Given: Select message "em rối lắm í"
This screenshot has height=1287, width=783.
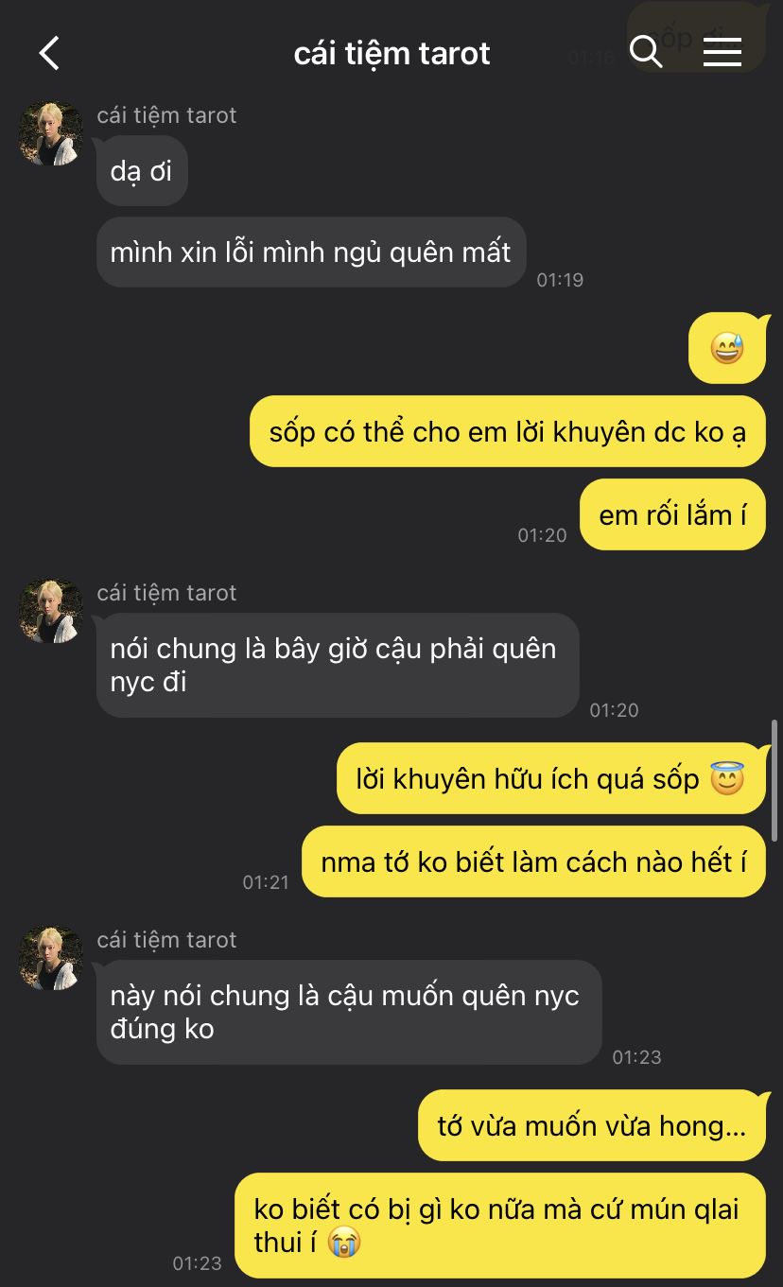Looking at the screenshot, I should pyautogui.click(x=672, y=514).
